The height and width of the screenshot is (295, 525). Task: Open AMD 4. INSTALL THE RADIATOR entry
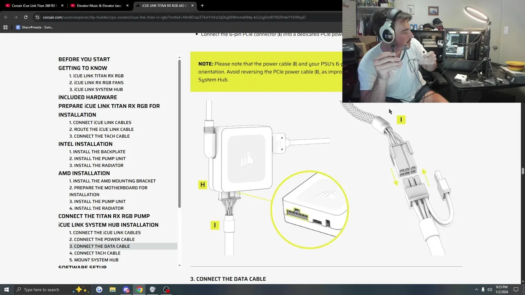click(96, 209)
